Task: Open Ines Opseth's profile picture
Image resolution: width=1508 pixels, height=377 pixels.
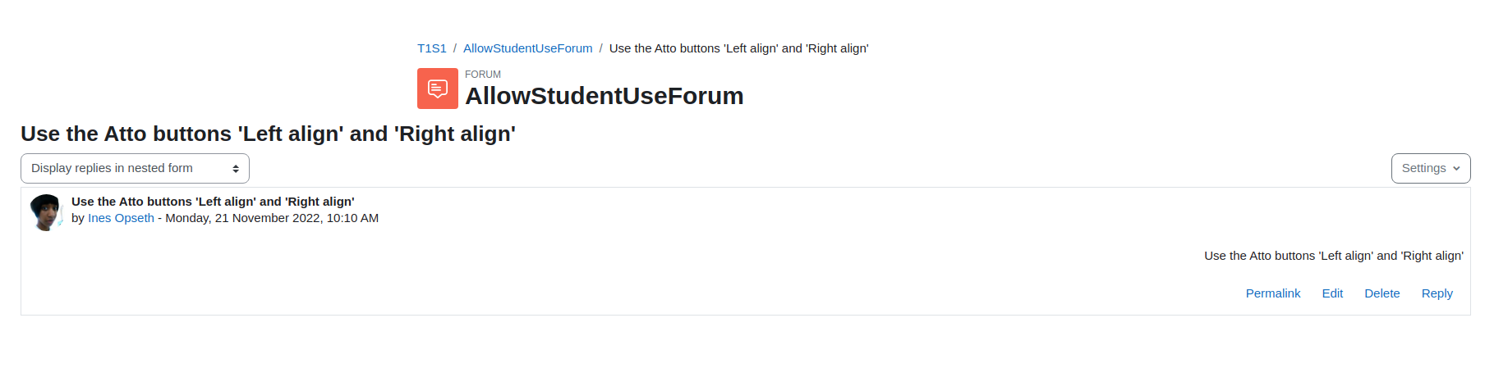Action: tap(47, 212)
